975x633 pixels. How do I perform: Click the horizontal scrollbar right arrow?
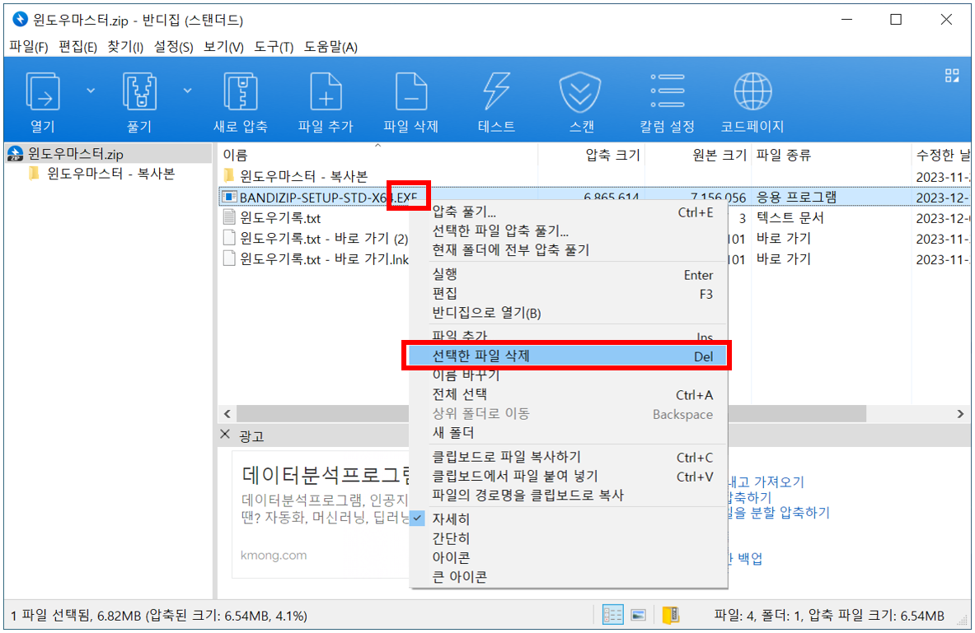point(960,414)
